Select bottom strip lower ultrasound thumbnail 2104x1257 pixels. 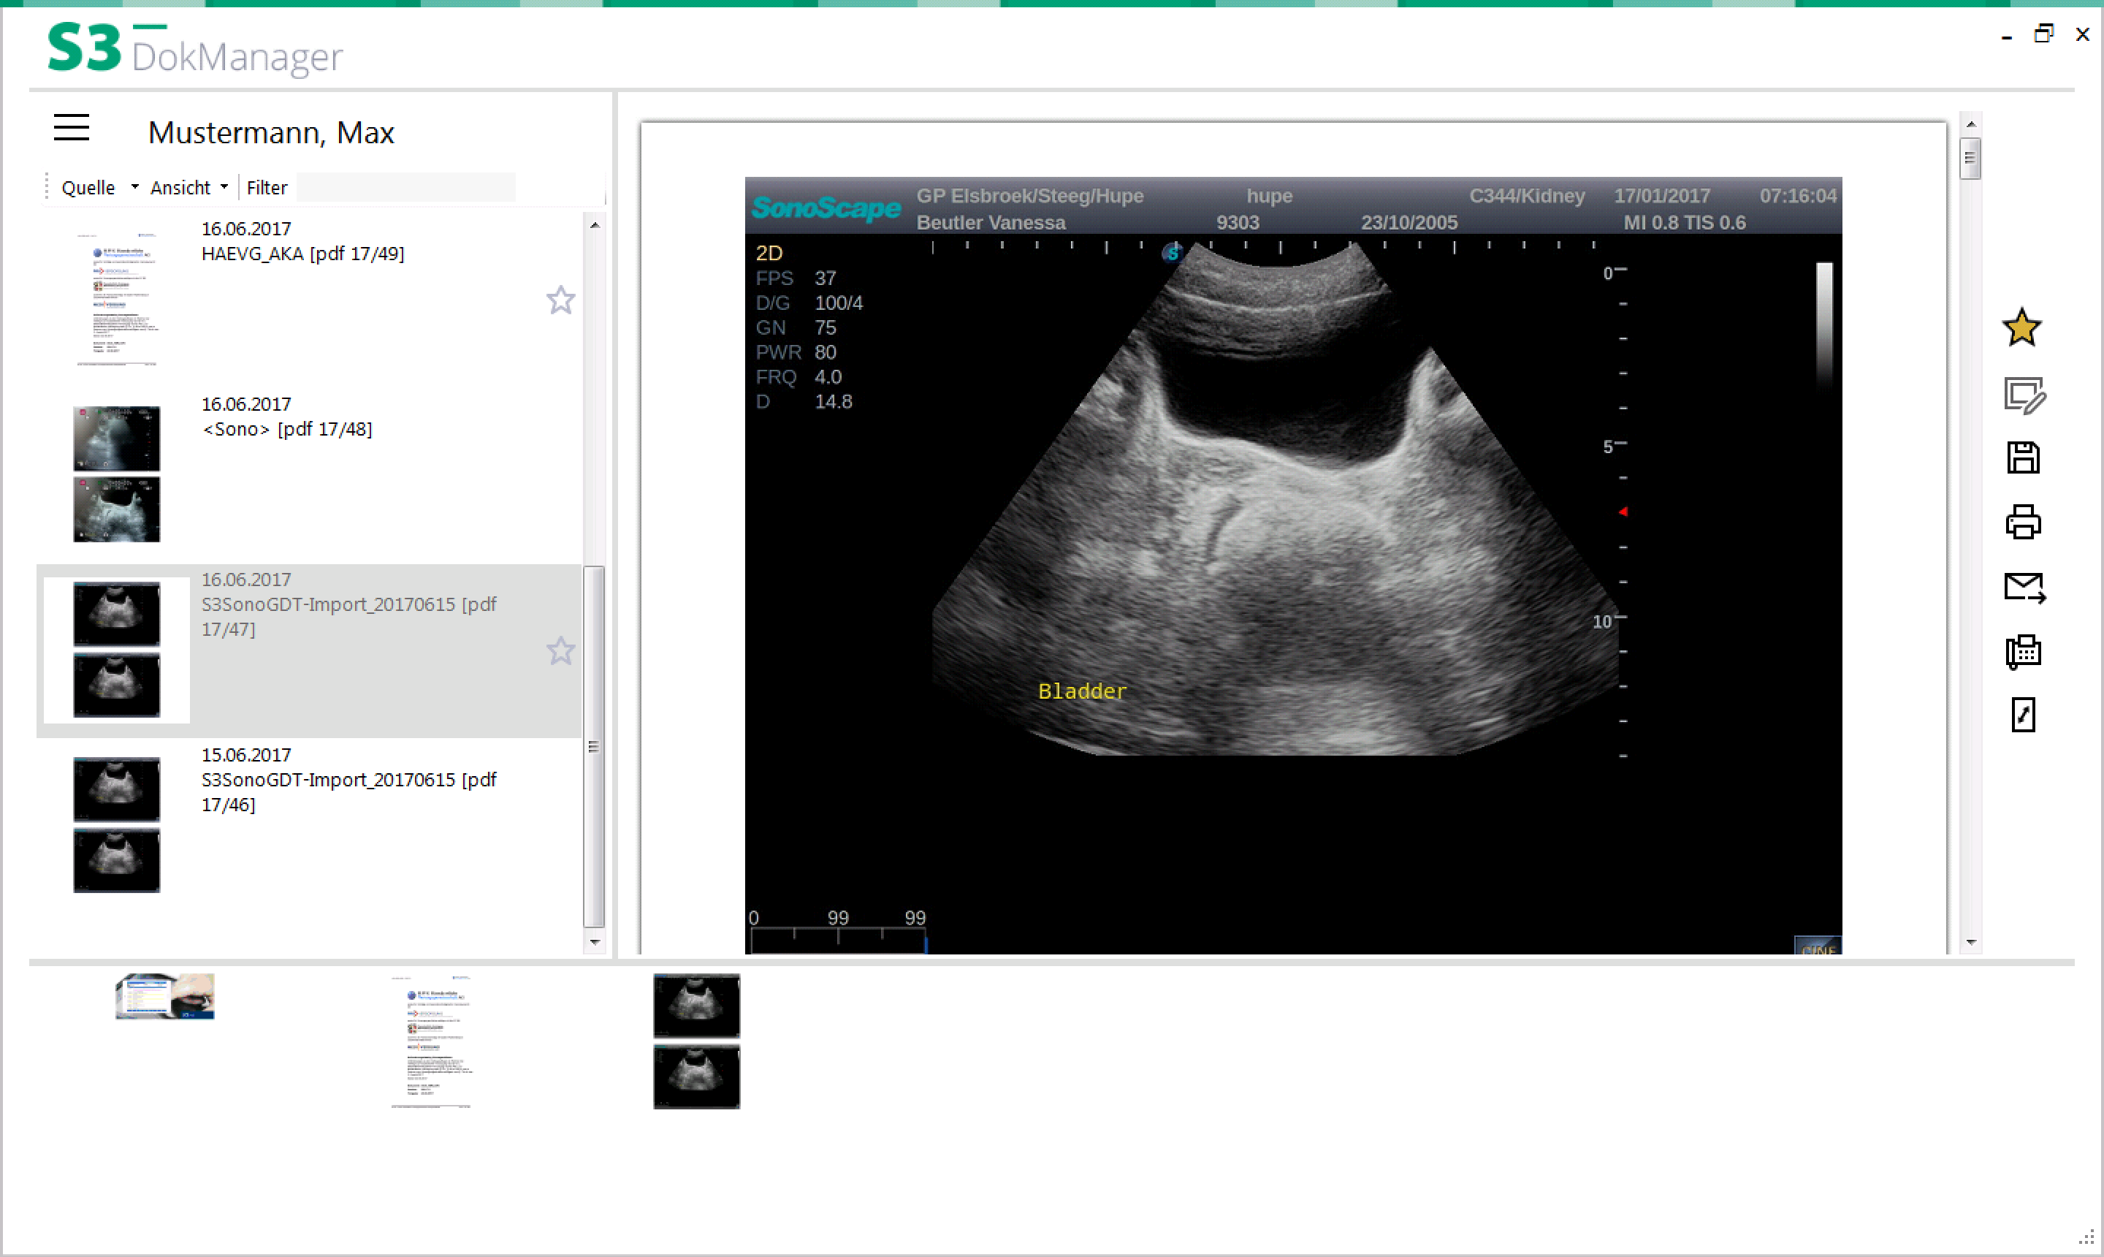click(697, 1076)
